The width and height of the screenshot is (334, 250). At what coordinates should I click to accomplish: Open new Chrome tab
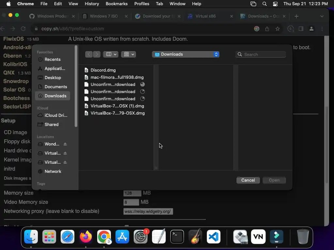click(296, 16)
